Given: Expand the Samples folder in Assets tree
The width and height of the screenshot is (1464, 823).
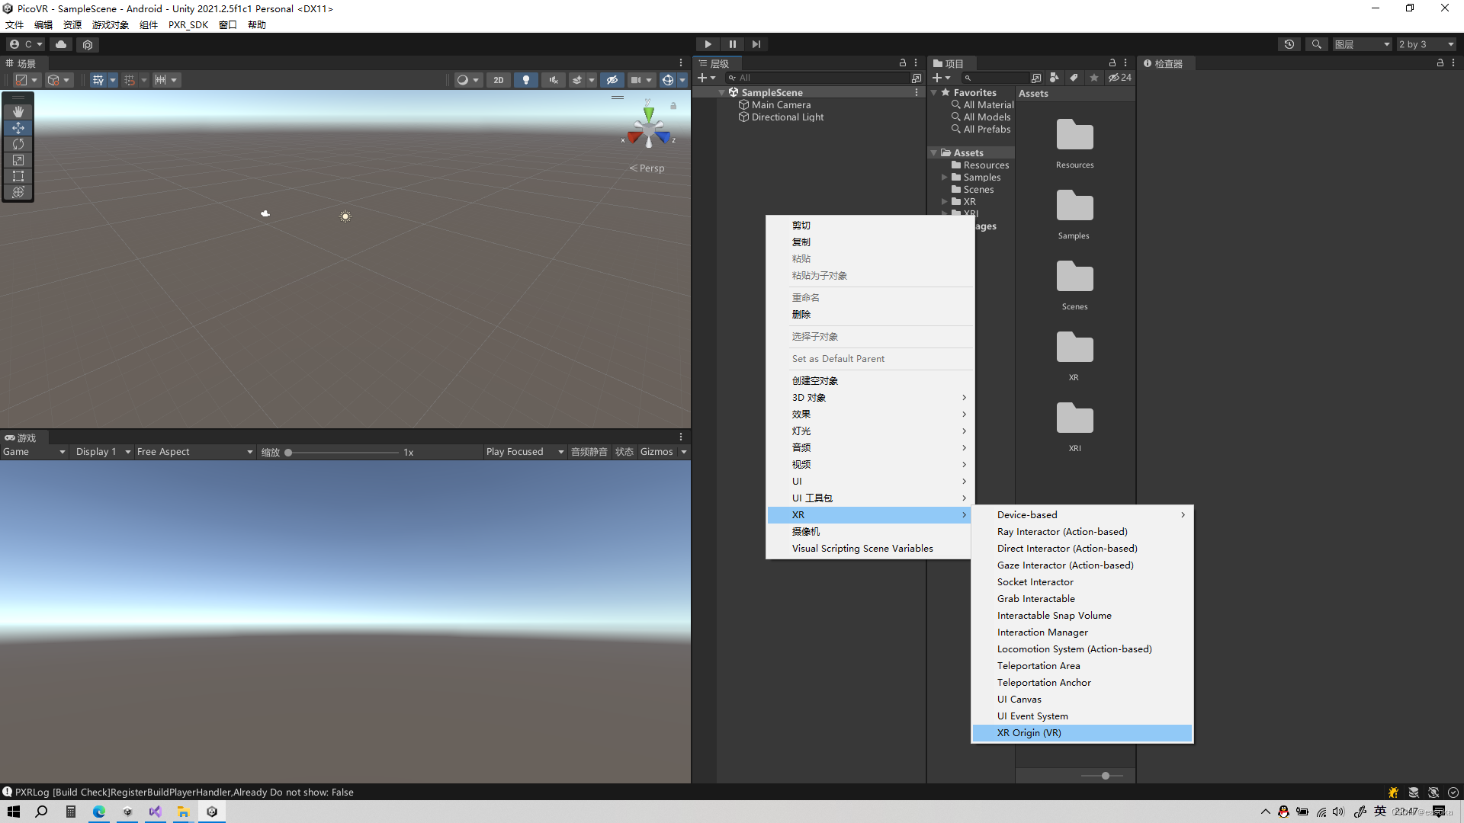Looking at the screenshot, I should click(944, 178).
